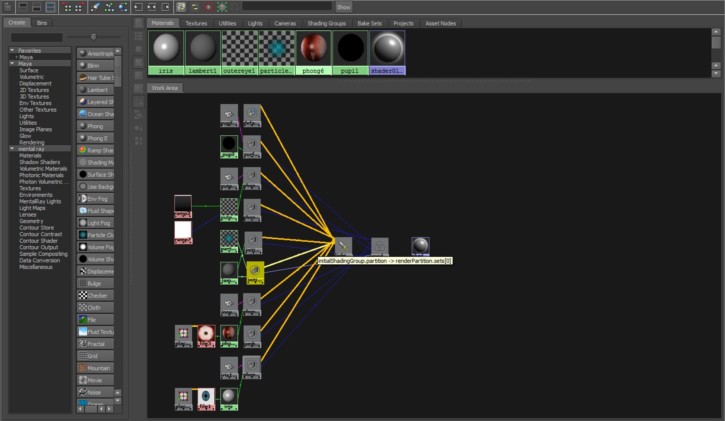Viewport: 725px width, 421px height.
Task: Collapse the Favorites tree section
Action: 12,50
